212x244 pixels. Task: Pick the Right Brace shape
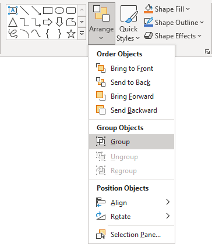click(x=59, y=34)
